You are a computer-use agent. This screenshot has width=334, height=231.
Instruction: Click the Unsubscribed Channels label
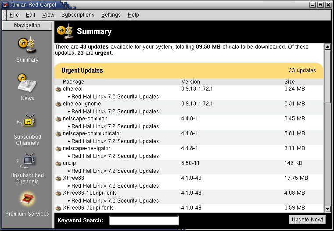(x=27, y=178)
